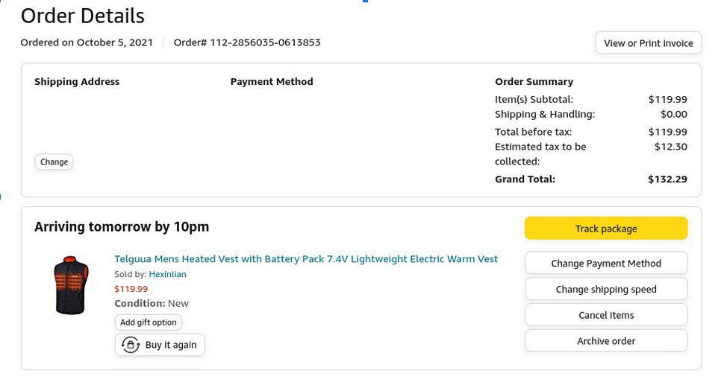Click the Grand Total amount $132.29
Screen dimensions: 724x382
point(667,179)
